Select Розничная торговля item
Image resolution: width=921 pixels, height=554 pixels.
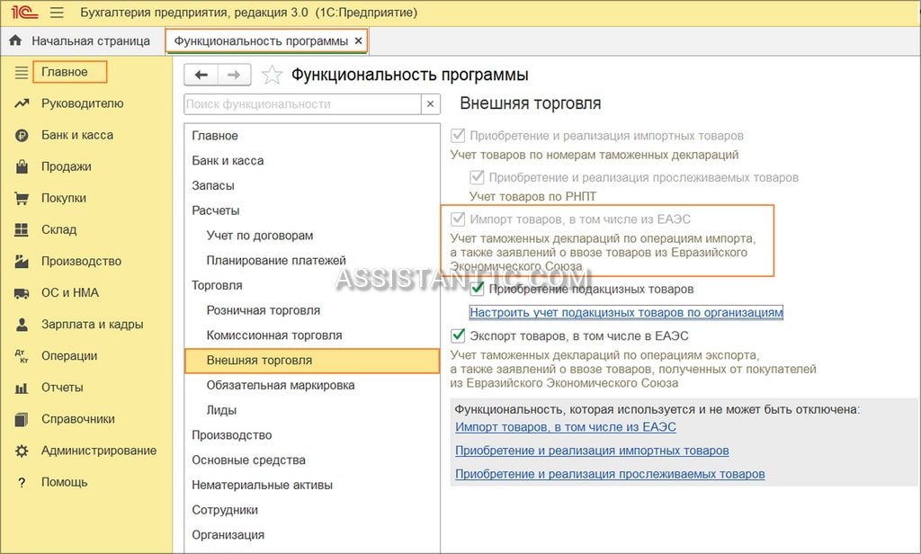click(x=312, y=310)
